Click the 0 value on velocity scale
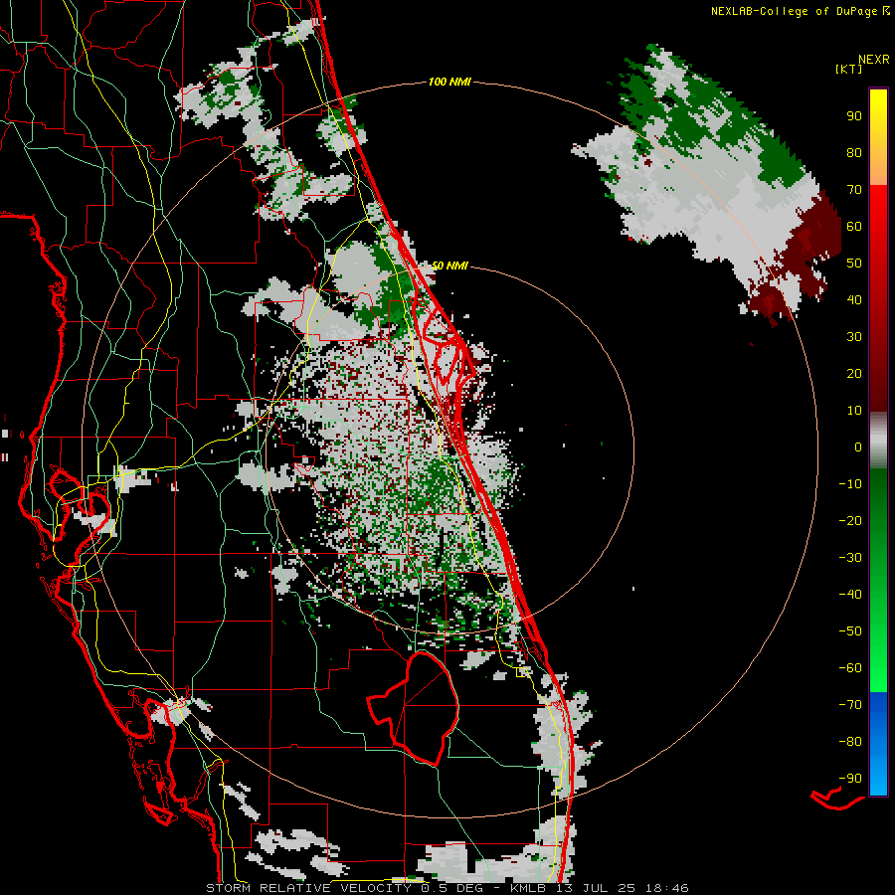 click(x=858, y=447)
